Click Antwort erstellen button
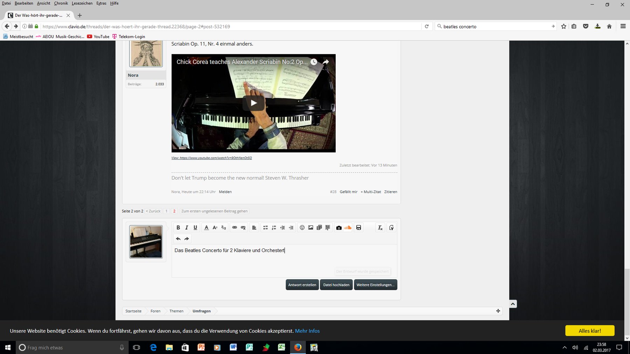 [302, 285]
